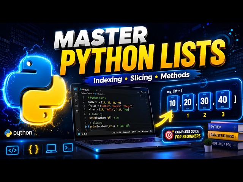This screenshot has width=243, height=182.
Task: Click the '# Slicing' comment line
Action: pos(96,122)
